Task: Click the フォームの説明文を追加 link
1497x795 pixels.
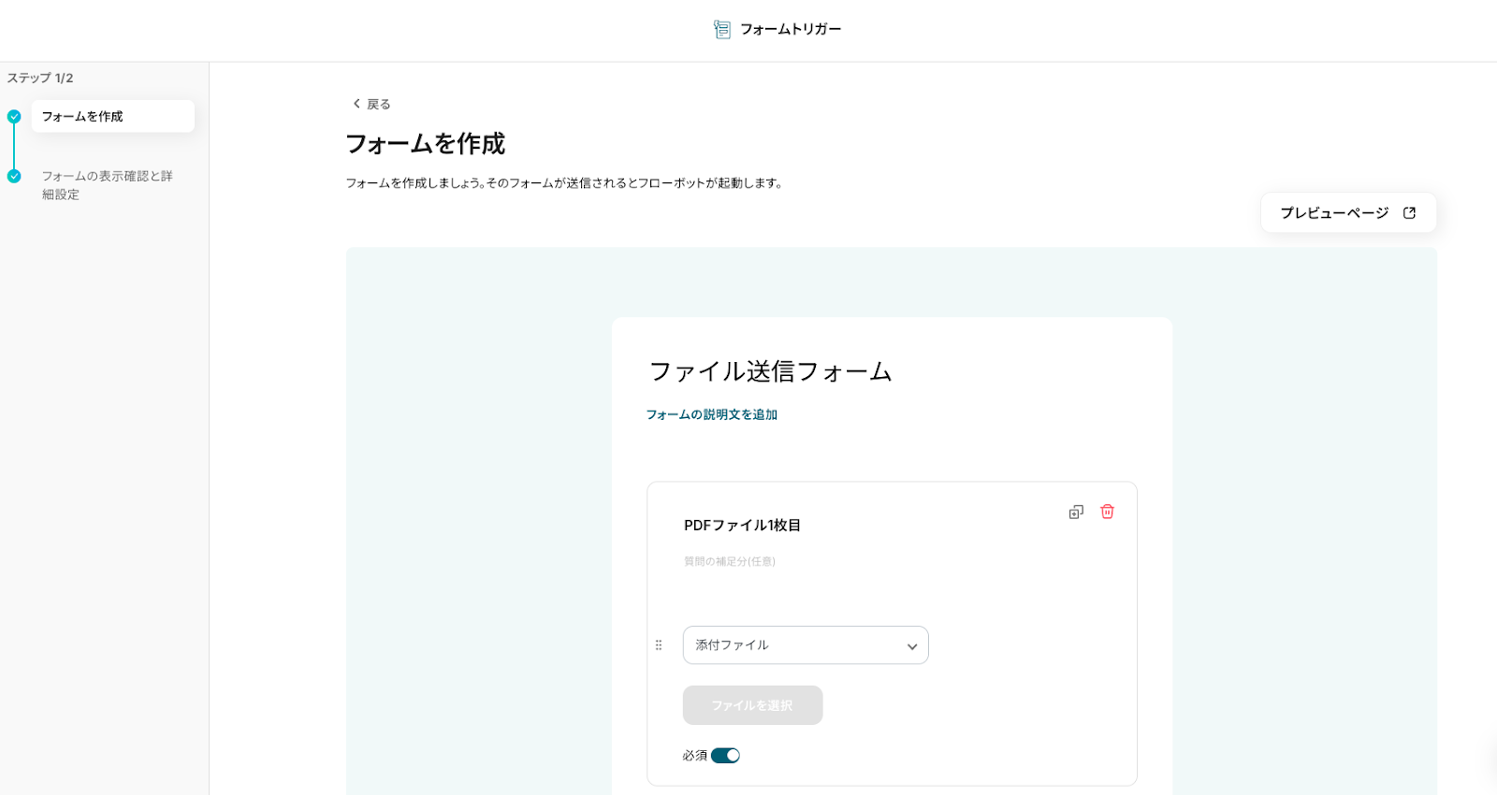Action: coord(712,414)
